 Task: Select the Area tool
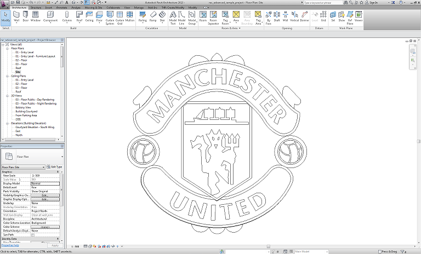(x=236, y=17)
